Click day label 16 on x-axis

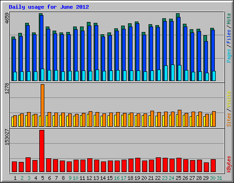tap(117, 178)
